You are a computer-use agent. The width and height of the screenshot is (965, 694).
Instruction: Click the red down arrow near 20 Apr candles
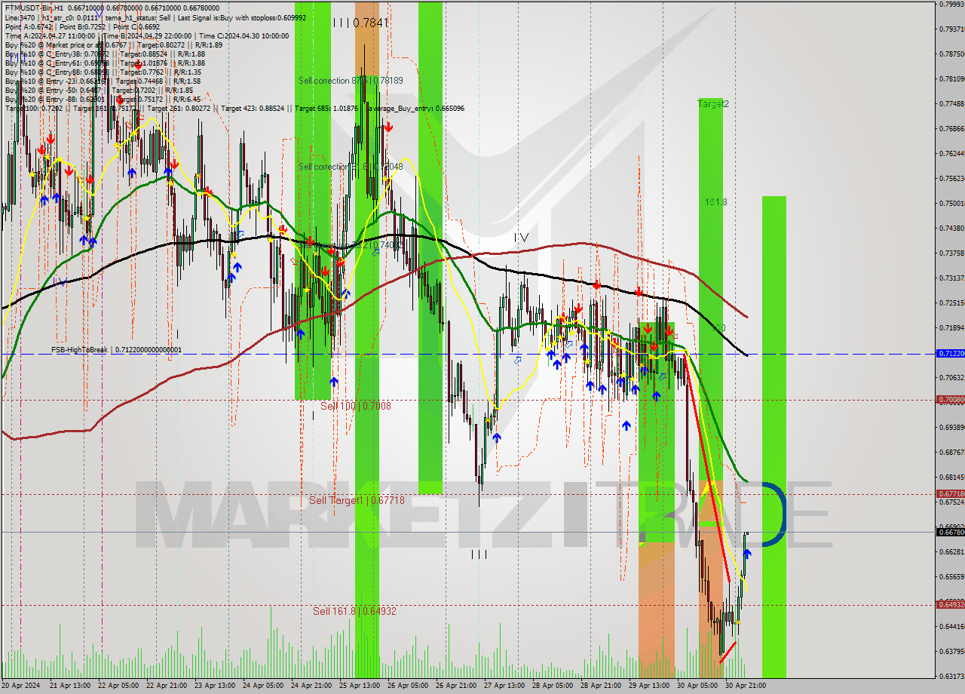click(41, 149)
